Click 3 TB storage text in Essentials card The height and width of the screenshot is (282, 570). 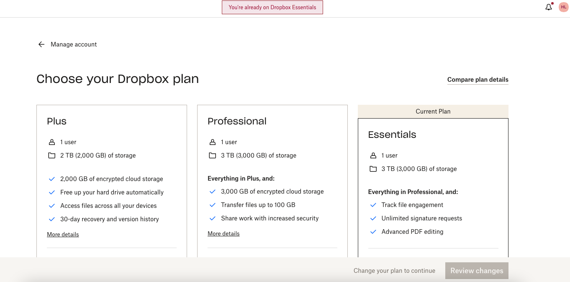419,169
